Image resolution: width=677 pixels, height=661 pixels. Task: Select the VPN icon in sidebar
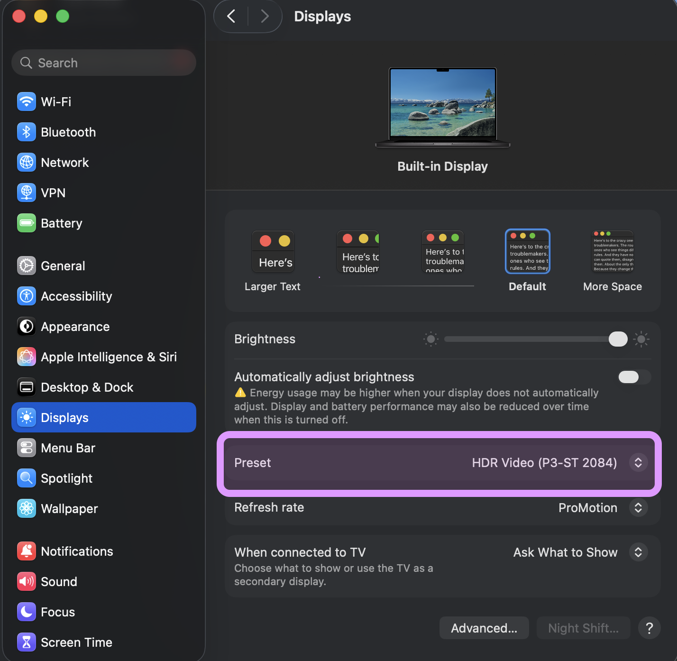27,193
